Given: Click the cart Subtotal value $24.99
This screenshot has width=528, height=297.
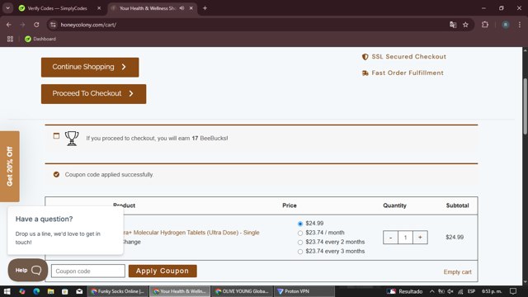Looking at the screenshot, I should (455, 238).
